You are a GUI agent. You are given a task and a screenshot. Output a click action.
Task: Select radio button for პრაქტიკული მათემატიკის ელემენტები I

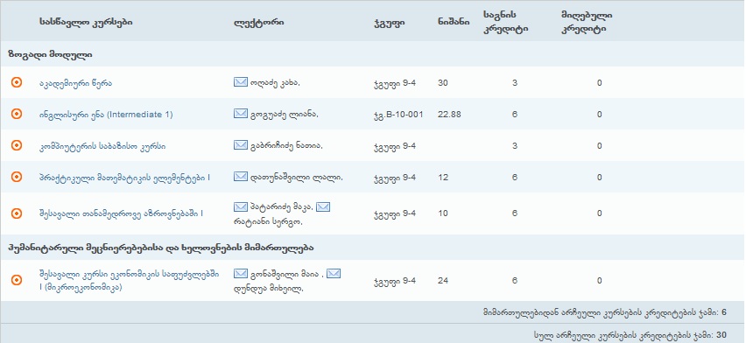click(17, 177)
